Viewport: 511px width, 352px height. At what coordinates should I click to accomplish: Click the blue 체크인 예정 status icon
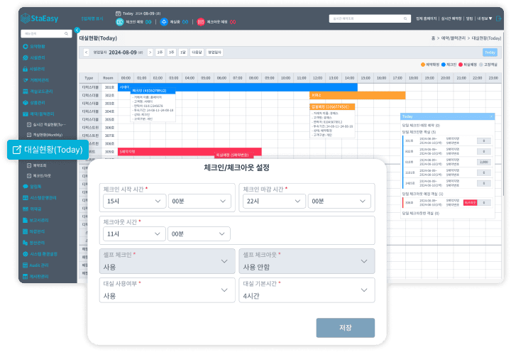pyautogui.click(x=120, y=22)
